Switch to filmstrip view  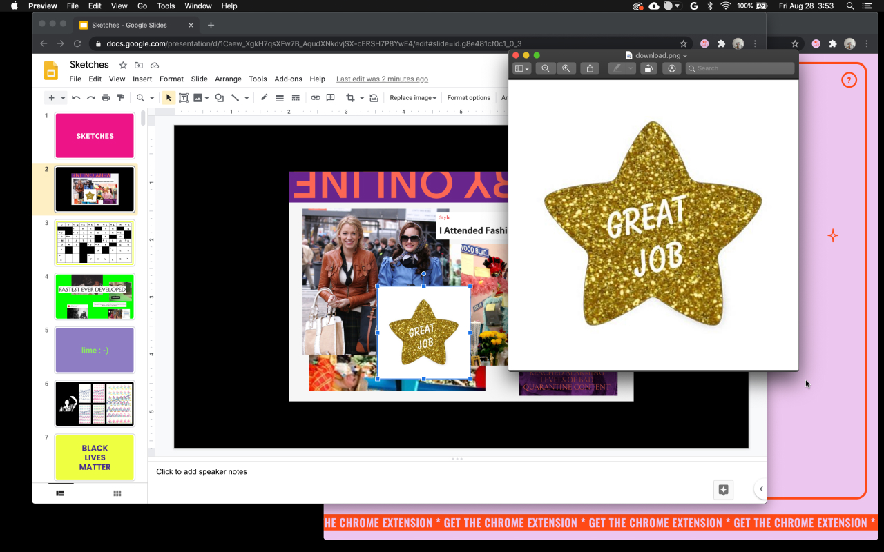tap(60, 493)
